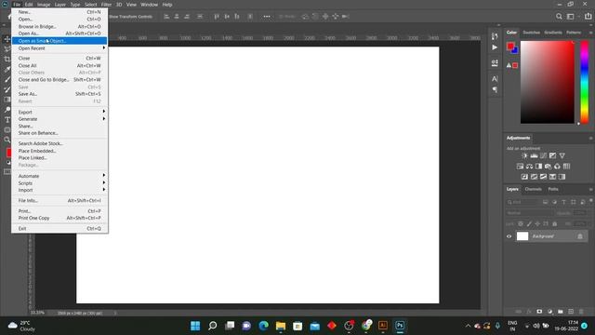
Task: Open the Edit menu
Action: pyautogui.click(x=29, y=5)
